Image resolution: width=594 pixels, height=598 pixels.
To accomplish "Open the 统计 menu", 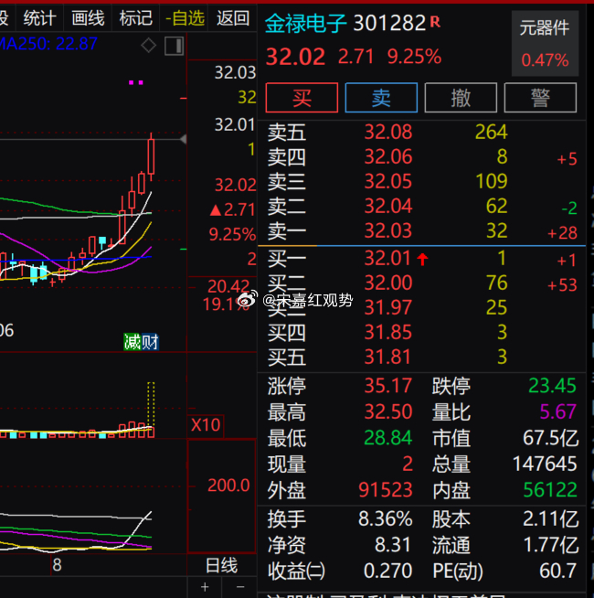I will click(x=39, y=18).
